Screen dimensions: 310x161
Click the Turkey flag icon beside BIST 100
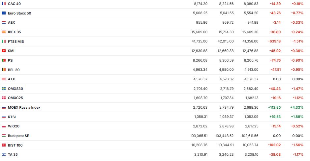coord(4,145)
